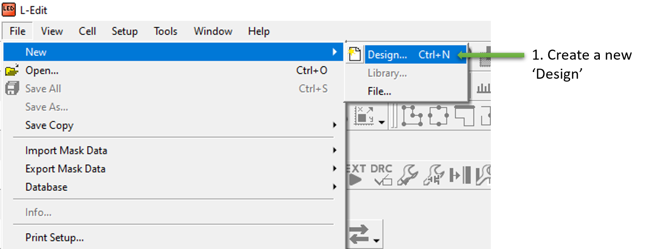652x249 pixels.
Task: Open the Setup menu
Action: 125,31
